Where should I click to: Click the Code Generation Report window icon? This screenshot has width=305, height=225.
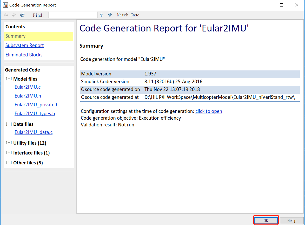pos(5,5)
